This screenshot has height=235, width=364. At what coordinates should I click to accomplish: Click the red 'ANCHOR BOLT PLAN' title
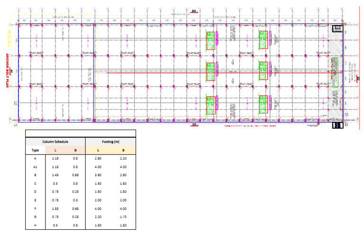(x=7, y=70)
